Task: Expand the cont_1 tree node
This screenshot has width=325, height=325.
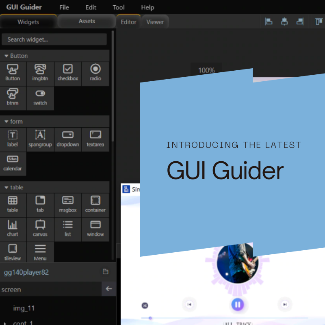Action: click(5, 323)
